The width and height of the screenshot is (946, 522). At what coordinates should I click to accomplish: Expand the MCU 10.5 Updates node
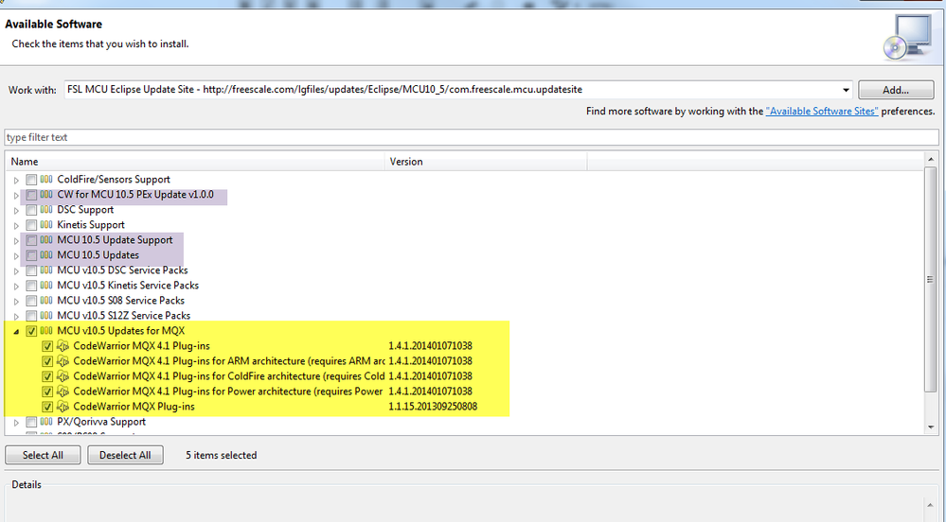click(16, 255)
